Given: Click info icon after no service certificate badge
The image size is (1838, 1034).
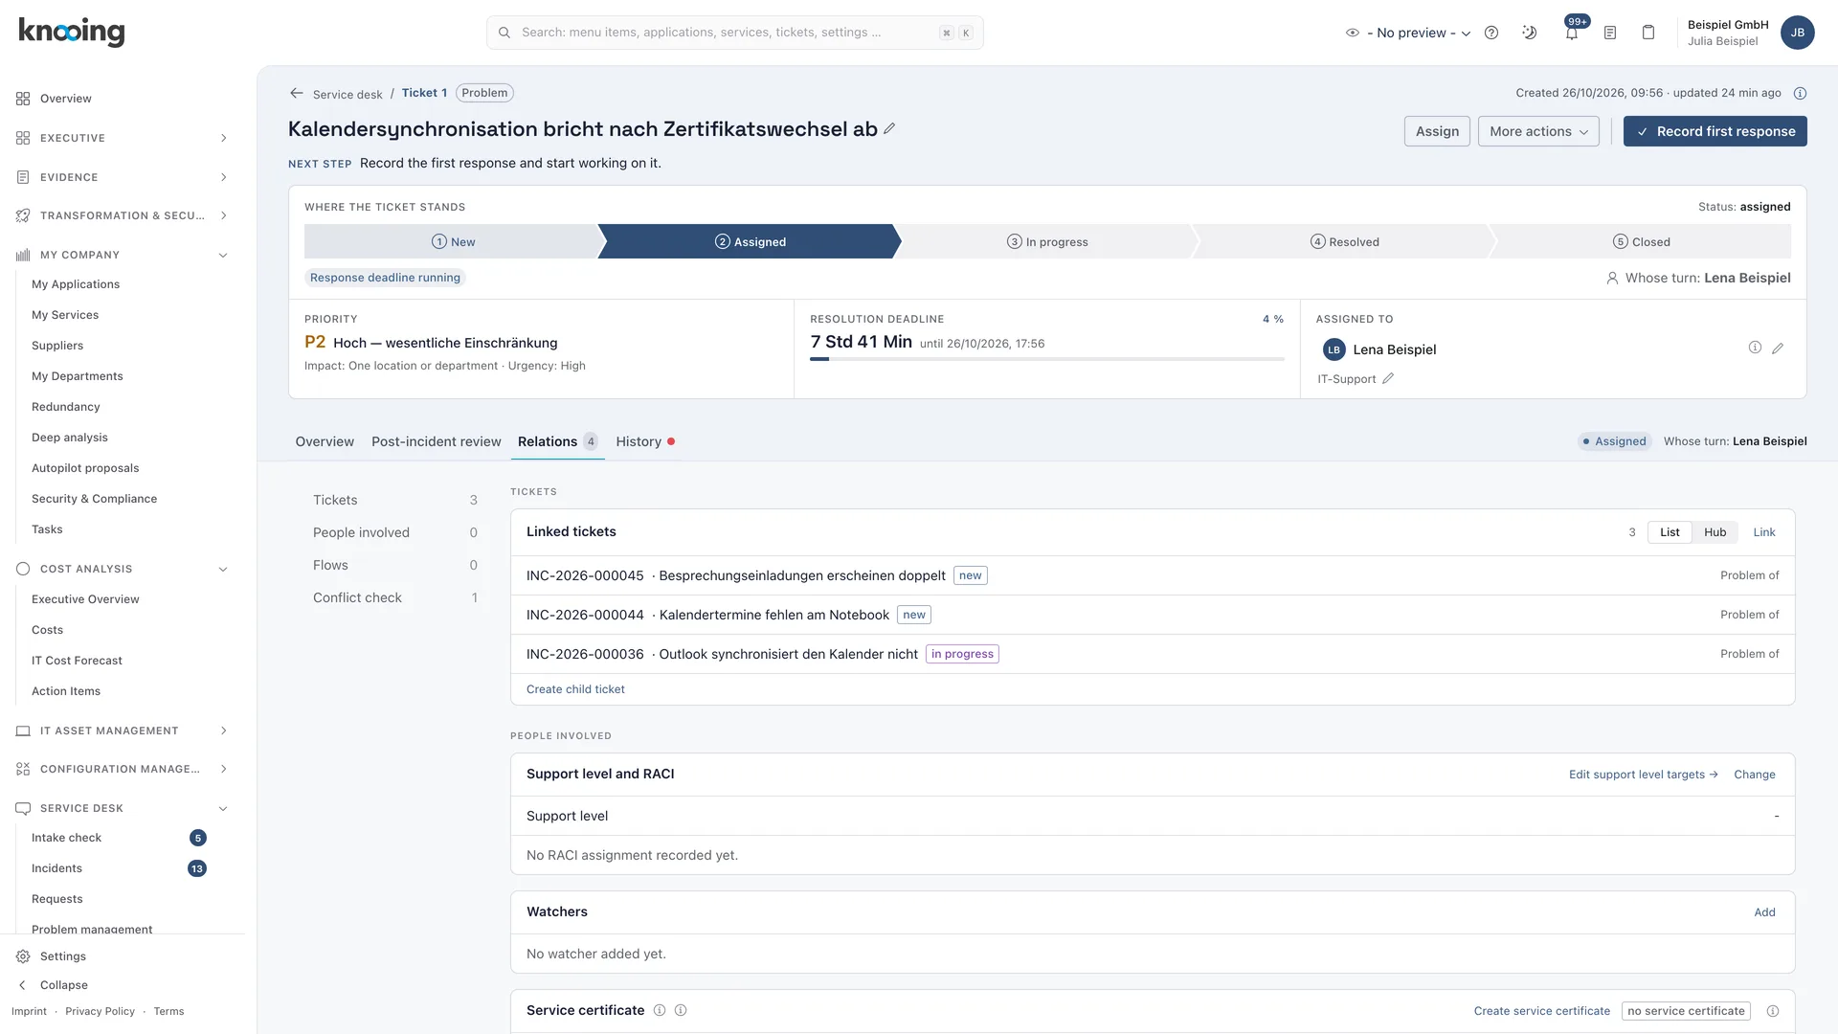Looking at the screenshot, I should click(x=1773, y=1011).
